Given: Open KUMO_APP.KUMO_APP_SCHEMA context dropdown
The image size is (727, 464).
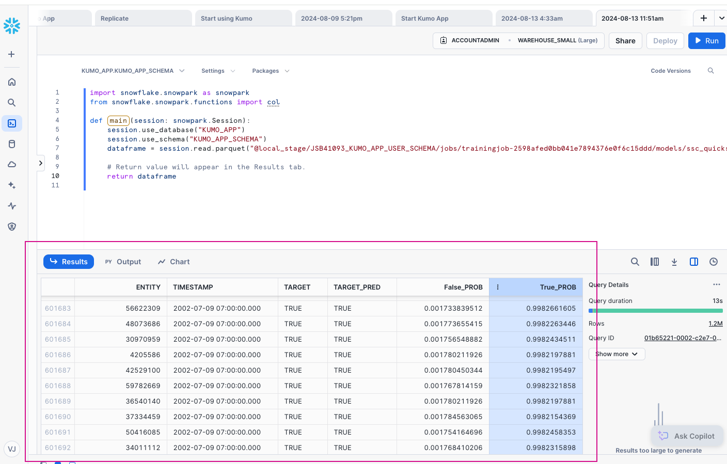Looking at the screenshot, I should pos(133,71).
